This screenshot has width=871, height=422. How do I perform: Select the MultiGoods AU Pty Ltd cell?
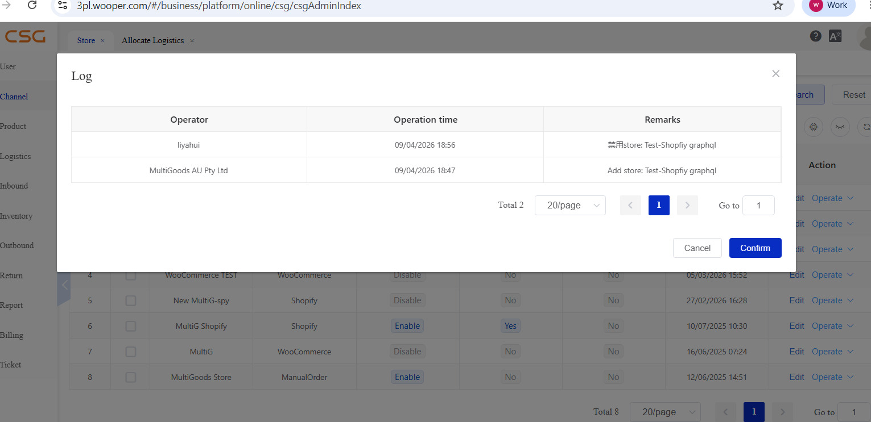[x=189, y=170]
